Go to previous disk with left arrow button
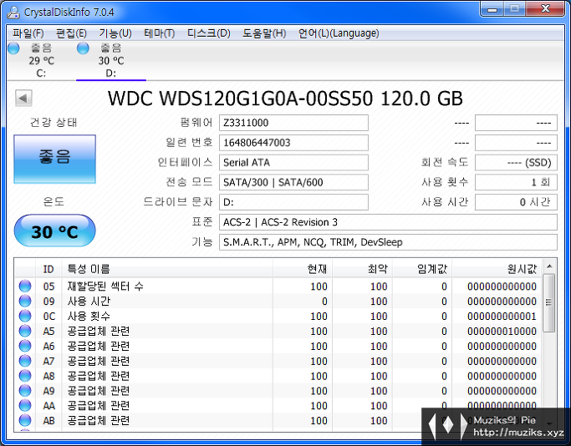This screenshot has width=571, height=446. click(x=23, y=99)
